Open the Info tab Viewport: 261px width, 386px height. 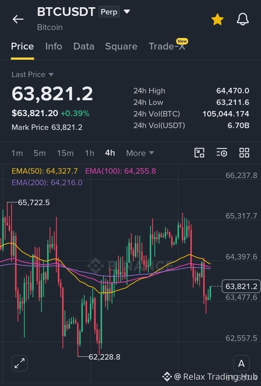pos(54,47)
